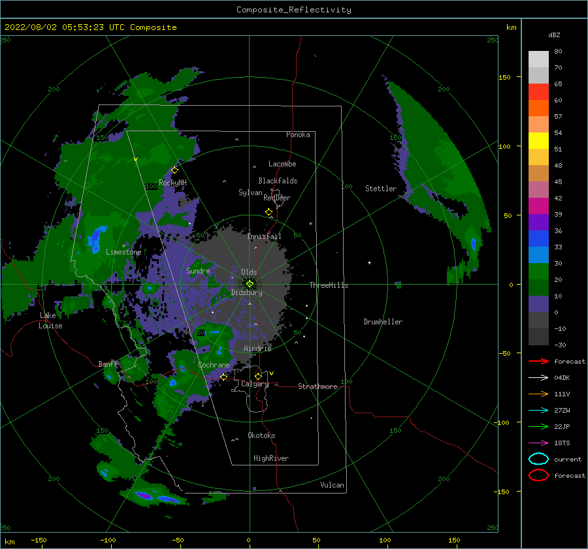Click the asterisk marker above Limestone
Image resolution: width=588 pixels, height=549 pixels.
(123, 246)
